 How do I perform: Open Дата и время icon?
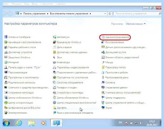tap(54, 47)
